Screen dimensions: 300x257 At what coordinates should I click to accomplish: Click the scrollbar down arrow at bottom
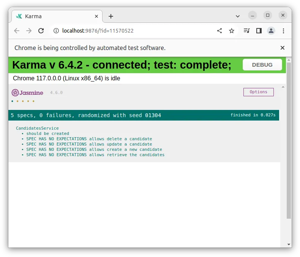click(289, 244)
